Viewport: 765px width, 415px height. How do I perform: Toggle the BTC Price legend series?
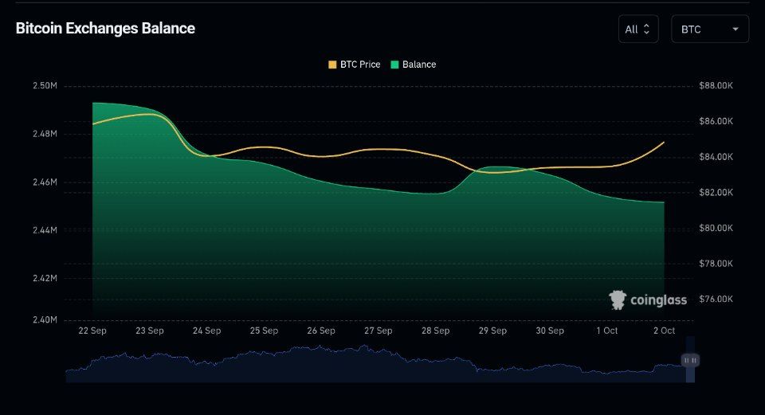click(354, 65)
